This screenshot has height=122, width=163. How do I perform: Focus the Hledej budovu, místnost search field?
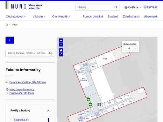coord(28,53)
